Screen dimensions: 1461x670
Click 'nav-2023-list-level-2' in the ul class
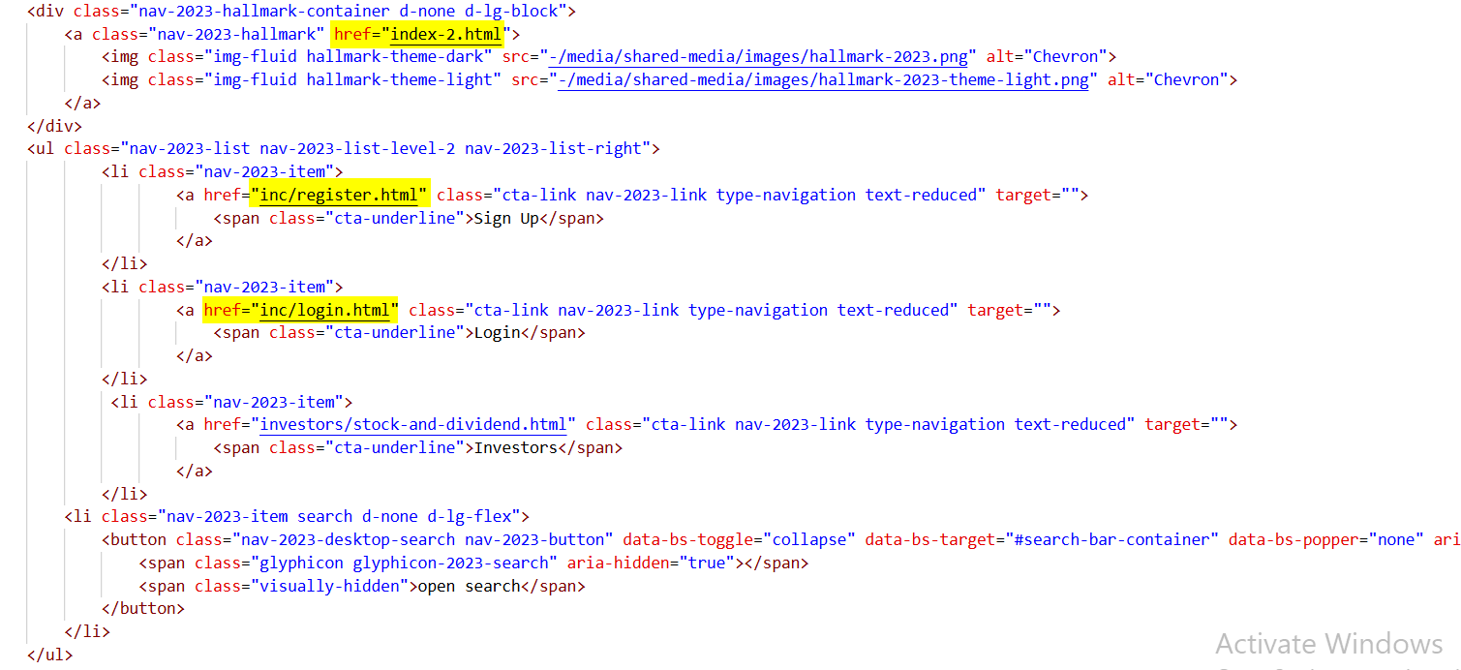pyautogui.click(x=357, y=148)
